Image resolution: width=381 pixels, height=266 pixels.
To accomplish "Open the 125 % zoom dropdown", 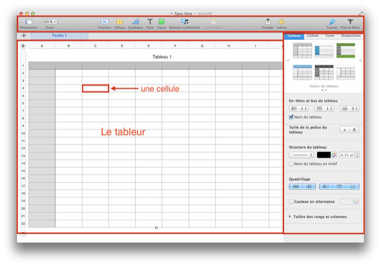I will coord(50,22).
